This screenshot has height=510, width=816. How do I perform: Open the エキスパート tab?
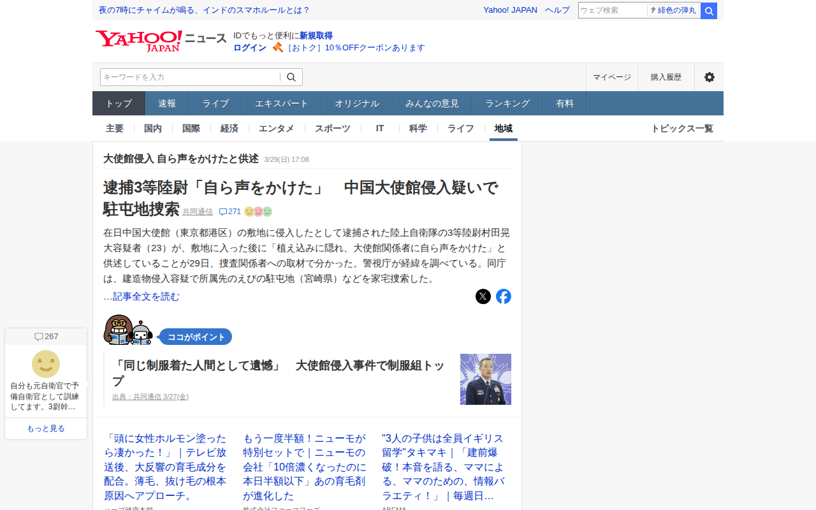tap(282, 103)
